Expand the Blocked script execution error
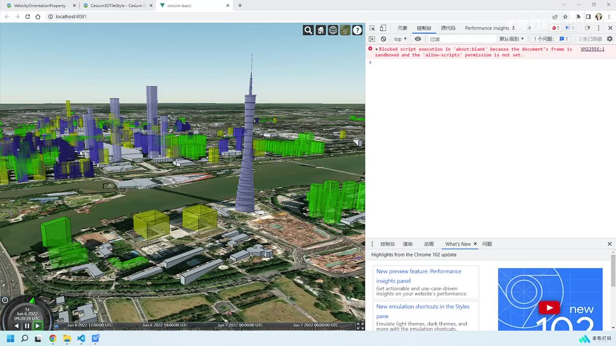This screenshot has width=616, height=346. pos(377,49)
